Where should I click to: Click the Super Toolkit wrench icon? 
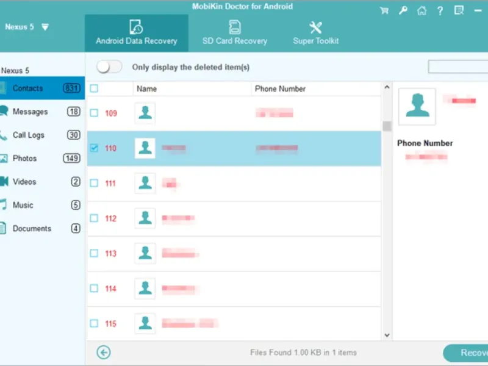pos(315,27)
